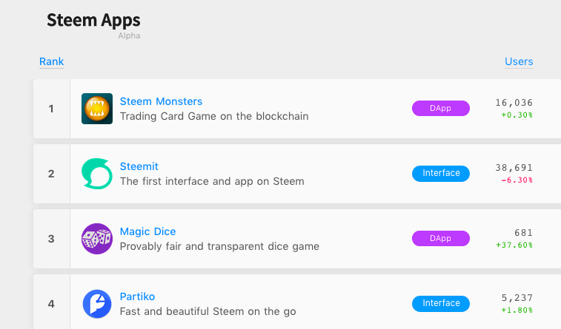Screen dimensions: 561x329
Task: Click rank number 1 cell
Action: pos(51,109)
